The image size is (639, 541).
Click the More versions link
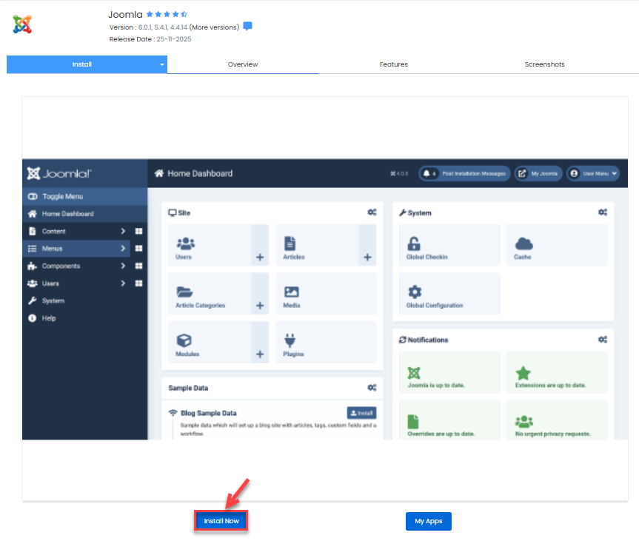pos(215,27)
